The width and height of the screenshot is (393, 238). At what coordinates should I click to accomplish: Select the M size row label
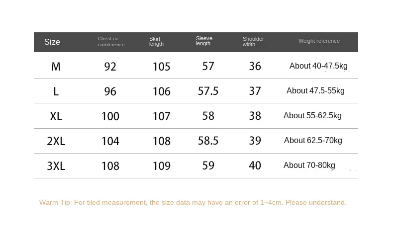[x=56, y=67]
